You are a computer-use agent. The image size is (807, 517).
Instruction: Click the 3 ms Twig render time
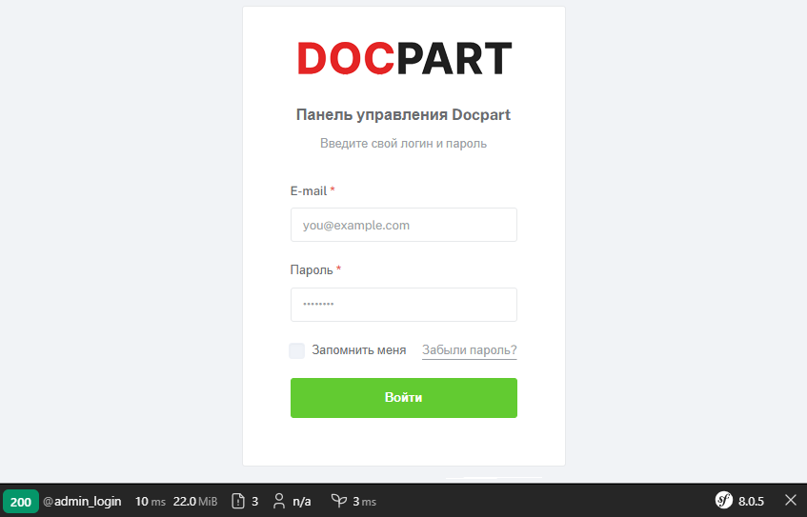tap(364, 501)
